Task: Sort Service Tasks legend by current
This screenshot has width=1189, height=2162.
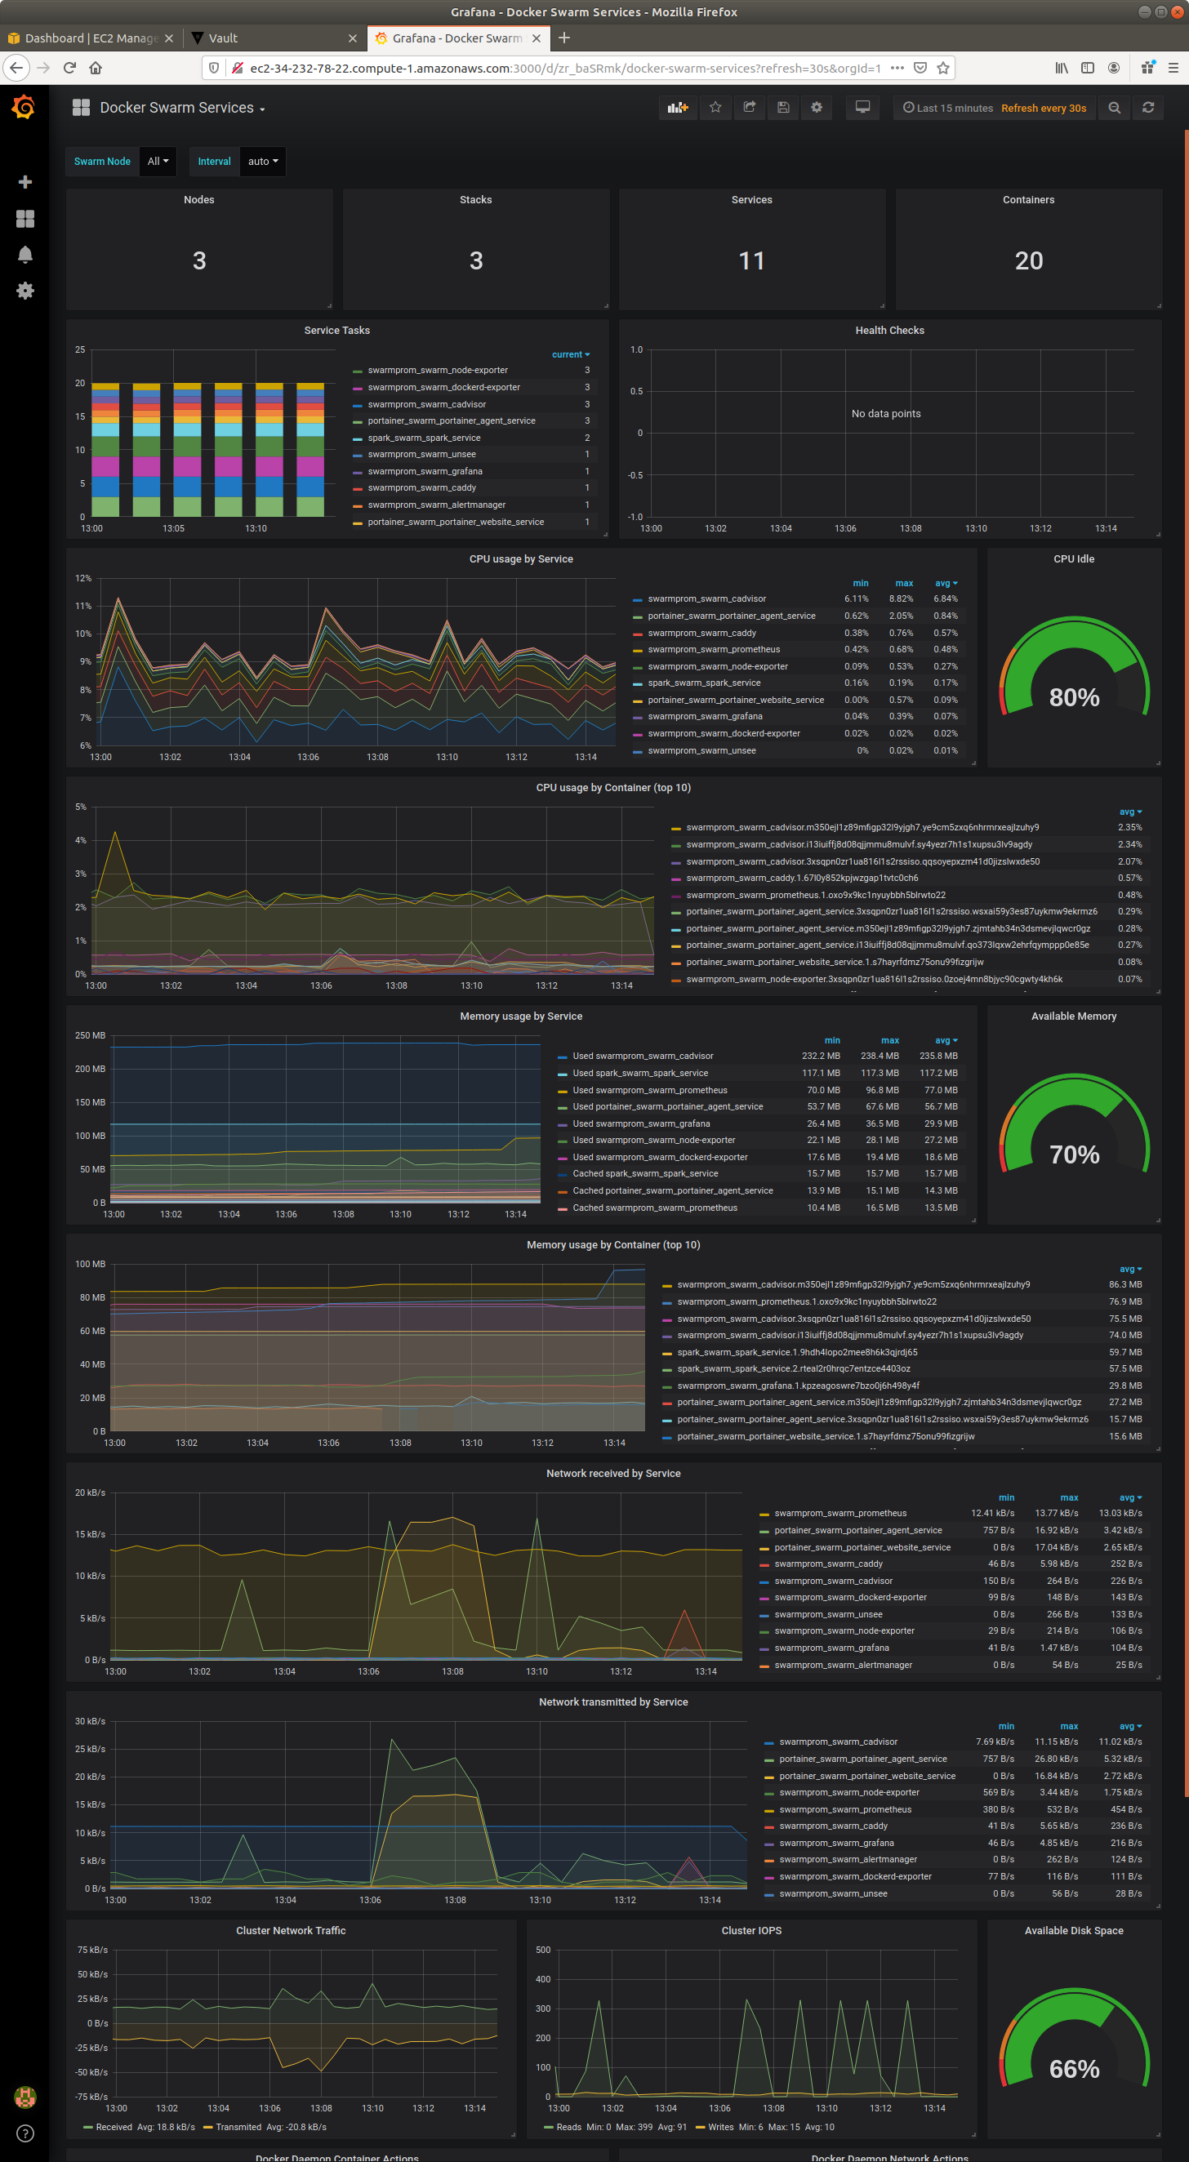Action: [x=570, y=354]
